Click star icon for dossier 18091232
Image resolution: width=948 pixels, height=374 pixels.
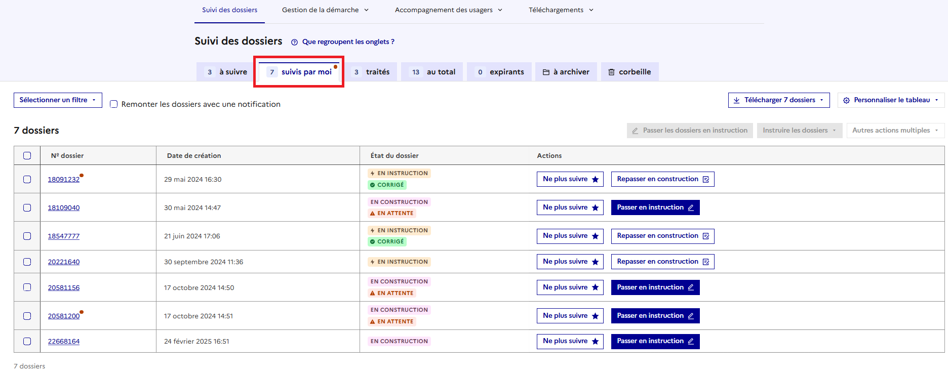tap(595, 180)
